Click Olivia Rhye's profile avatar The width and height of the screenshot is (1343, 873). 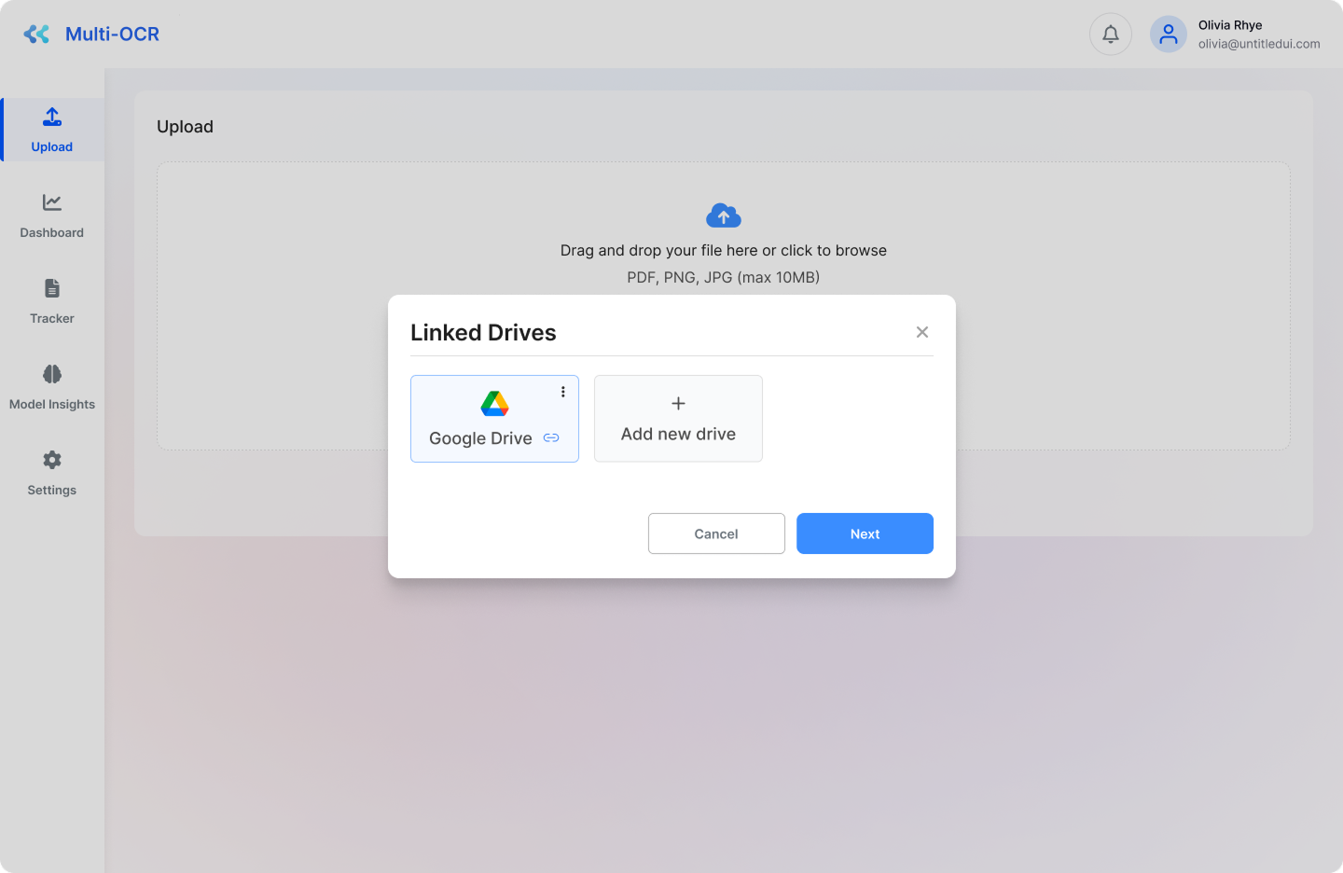tap(1168, 35)
